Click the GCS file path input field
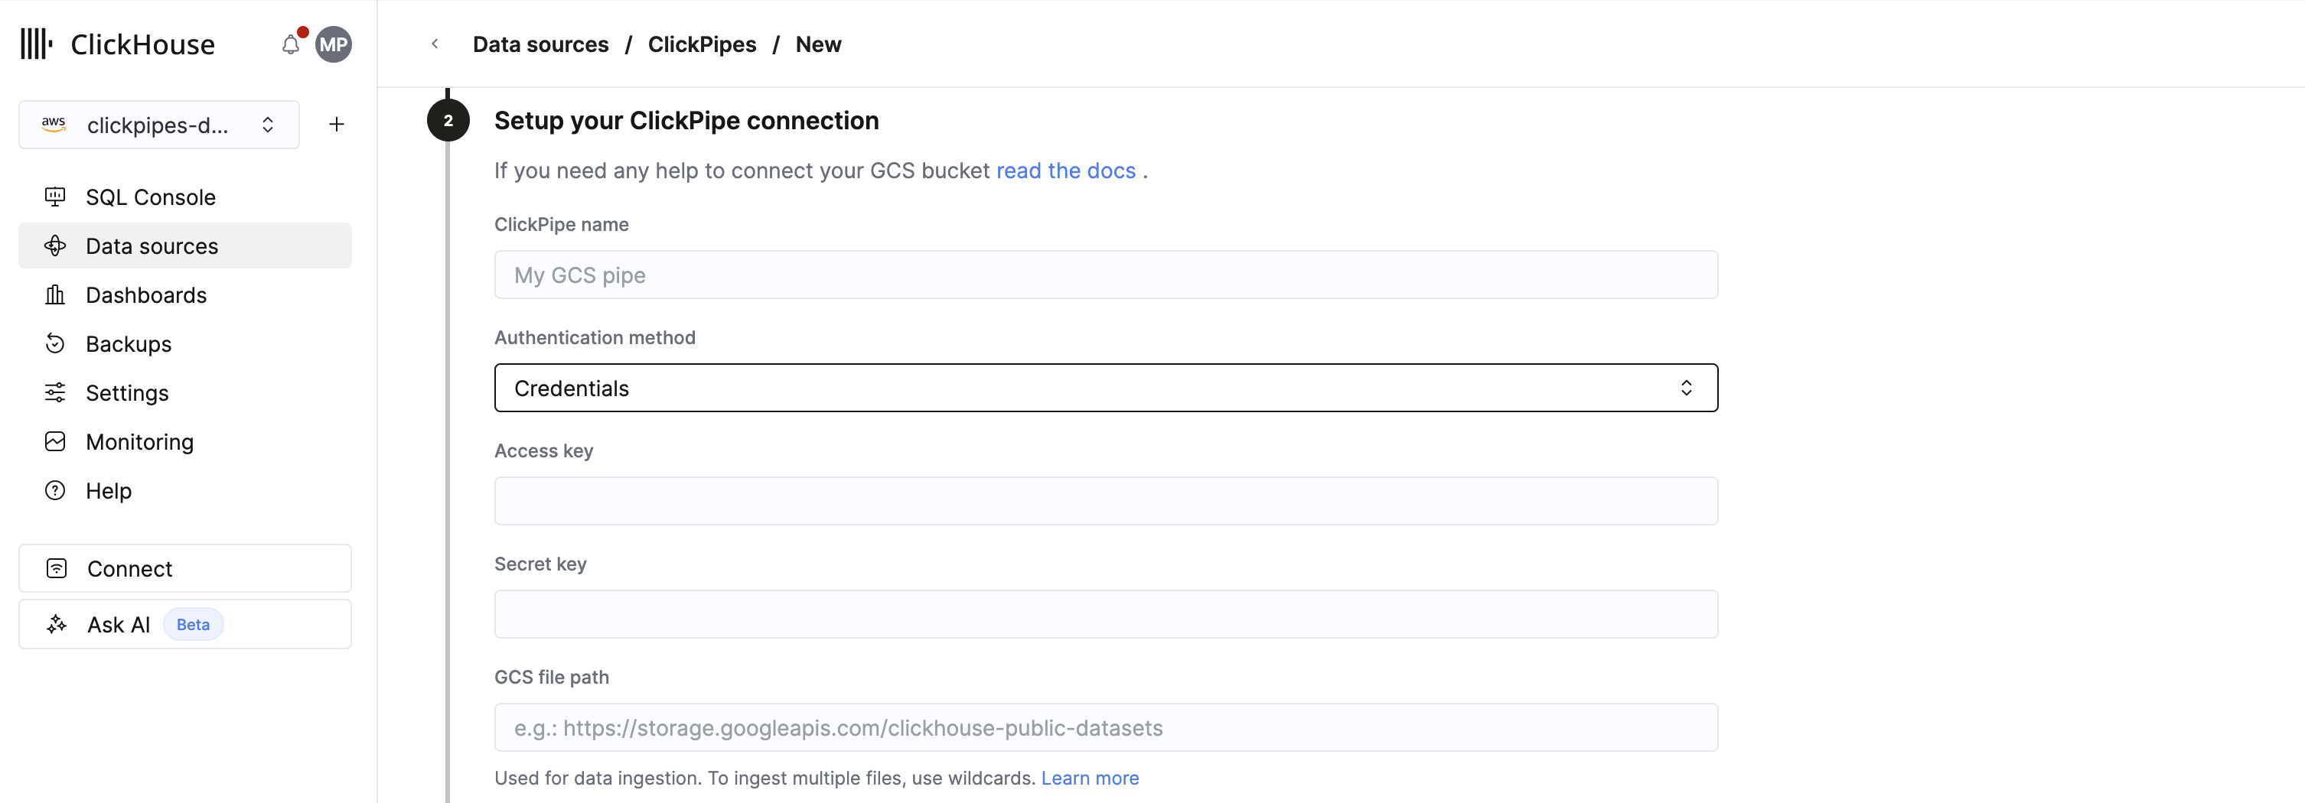The image size is (2305, 803). click(x=1105, y=727)
